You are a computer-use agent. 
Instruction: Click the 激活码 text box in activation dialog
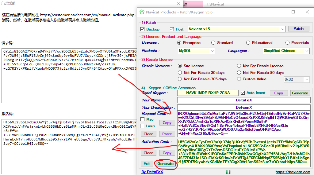[x=69, y=147]
